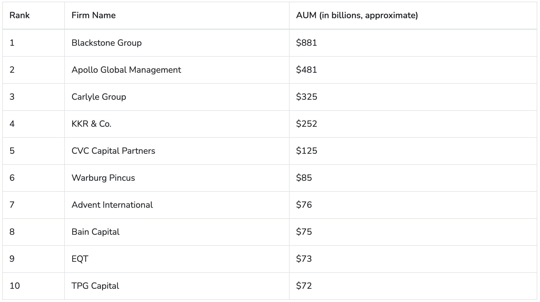Select the CVC Capital Partners cell
The height and width of the screenshot is (302, 540).
(113, 151)
